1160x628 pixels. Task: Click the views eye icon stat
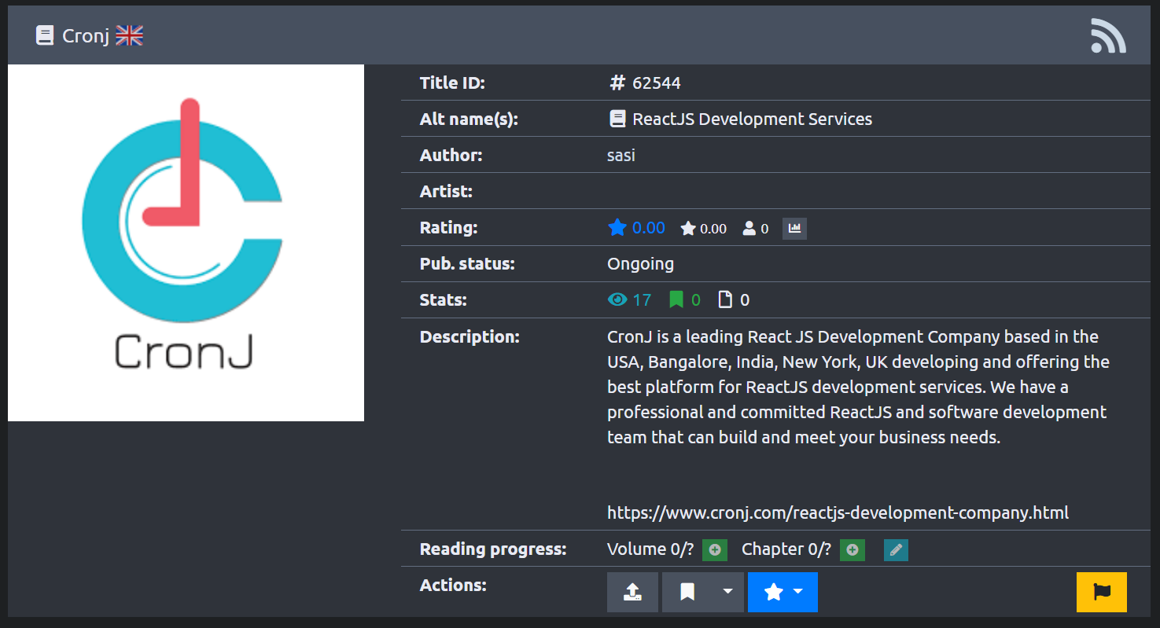coord(617,299)
